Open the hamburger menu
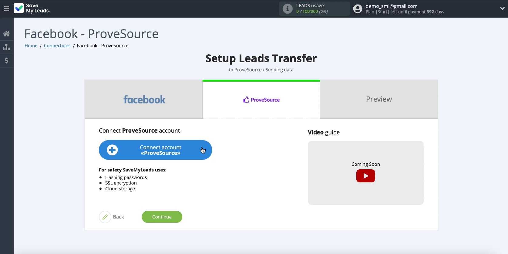 [x=6, y=8]
